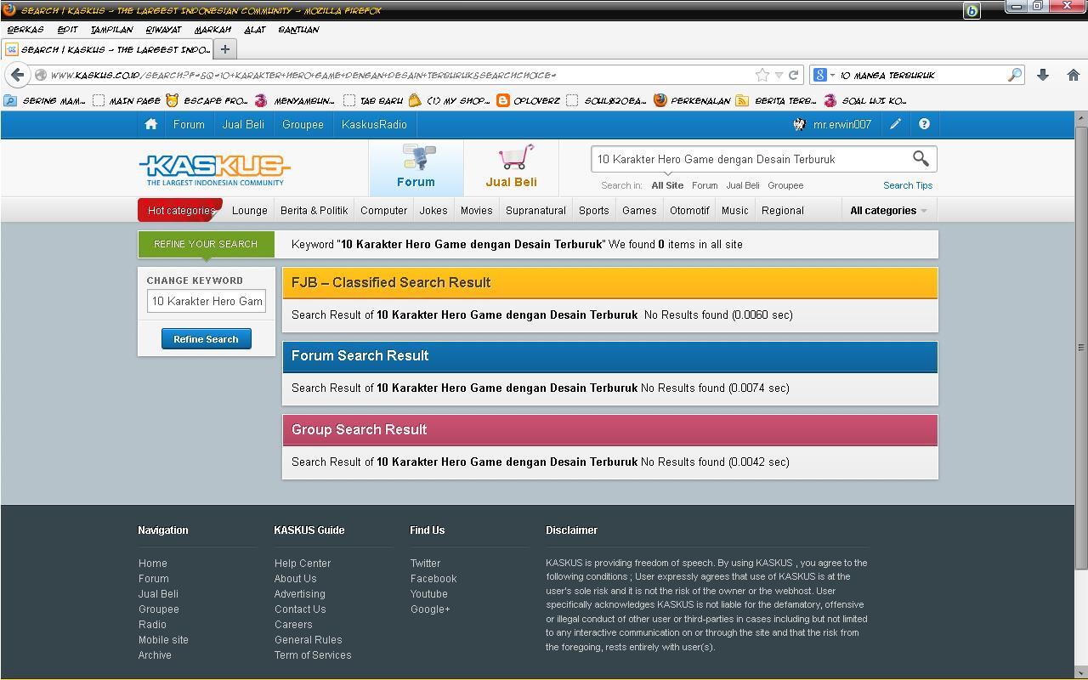Visit the Twitter link in Find Us
The image size is (1088, 680).
tap(425, 564)
